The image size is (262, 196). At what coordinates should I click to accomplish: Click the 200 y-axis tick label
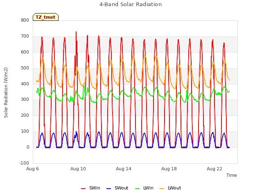[x=25, y=115]
